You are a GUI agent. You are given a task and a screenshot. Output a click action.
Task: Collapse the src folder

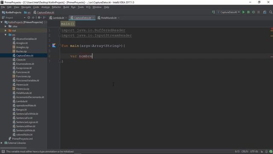tap(6, 35)
